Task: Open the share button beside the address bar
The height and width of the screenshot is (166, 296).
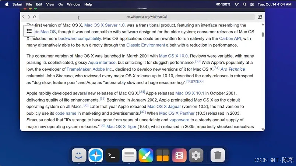Action: 260,17
